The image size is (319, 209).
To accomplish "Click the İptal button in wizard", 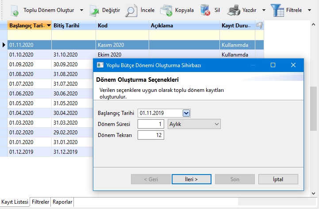I will click(277, 179).
